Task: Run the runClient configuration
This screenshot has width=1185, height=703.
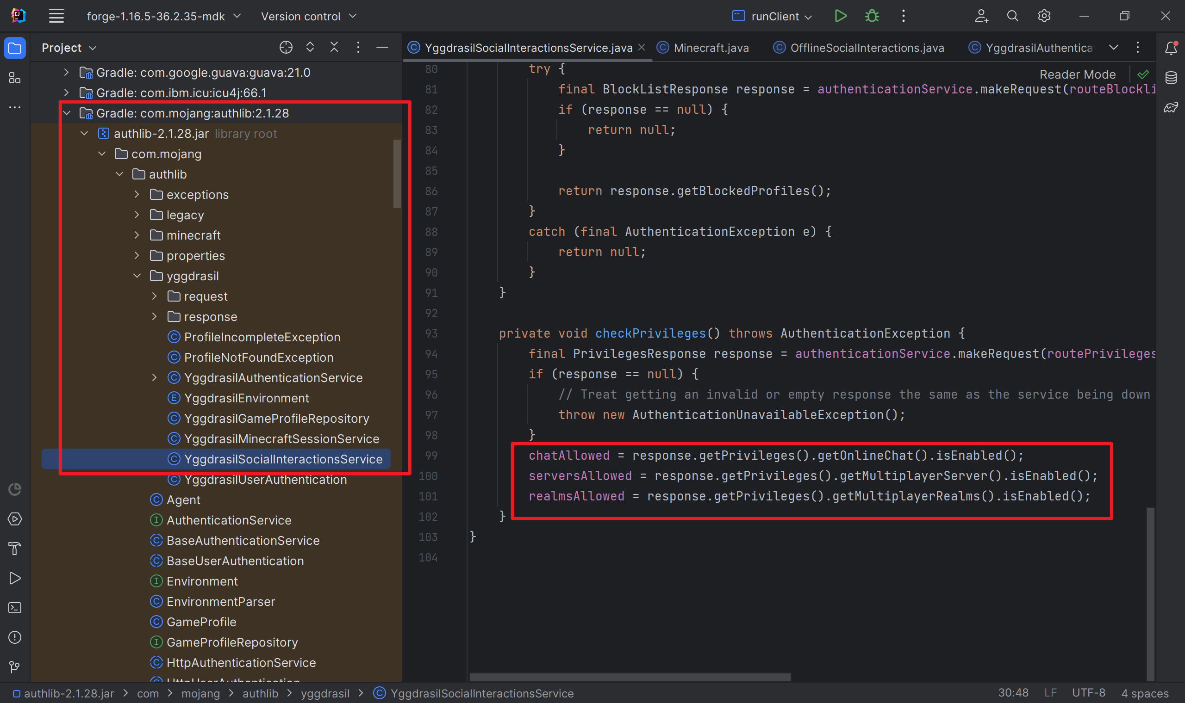Action: pos(840,16)
